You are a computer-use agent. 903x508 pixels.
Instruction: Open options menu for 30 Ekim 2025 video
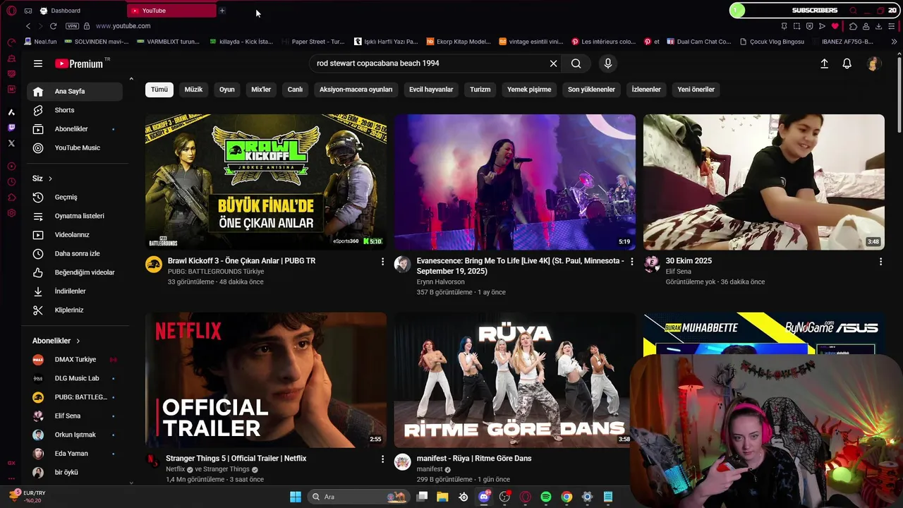(880, 262)
